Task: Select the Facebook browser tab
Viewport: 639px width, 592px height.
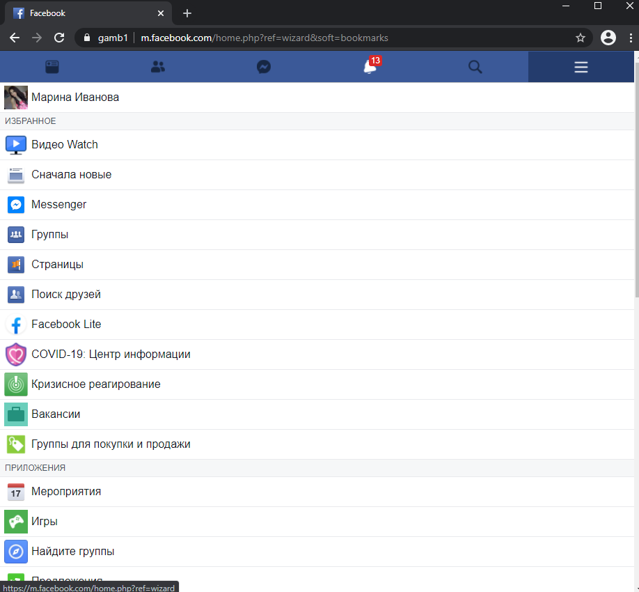Action: click(88, 13)
